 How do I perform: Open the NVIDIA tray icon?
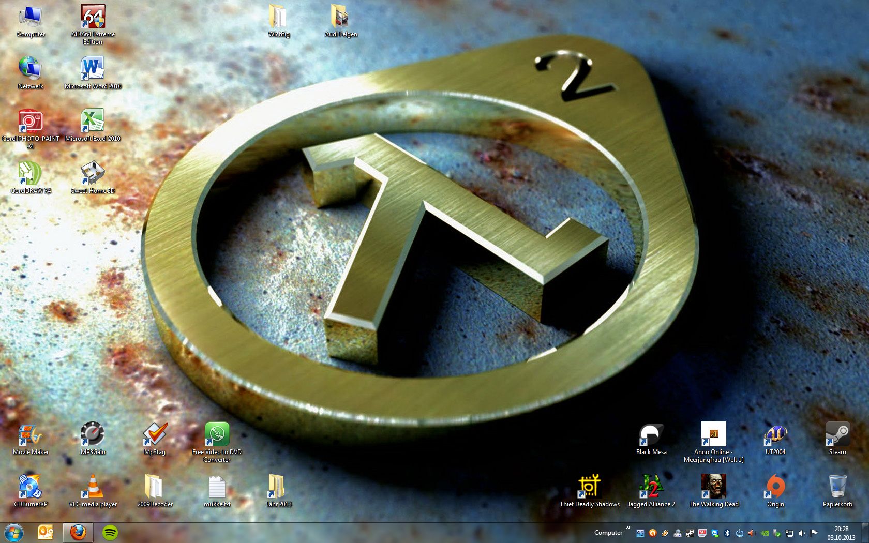pos(765,533)
